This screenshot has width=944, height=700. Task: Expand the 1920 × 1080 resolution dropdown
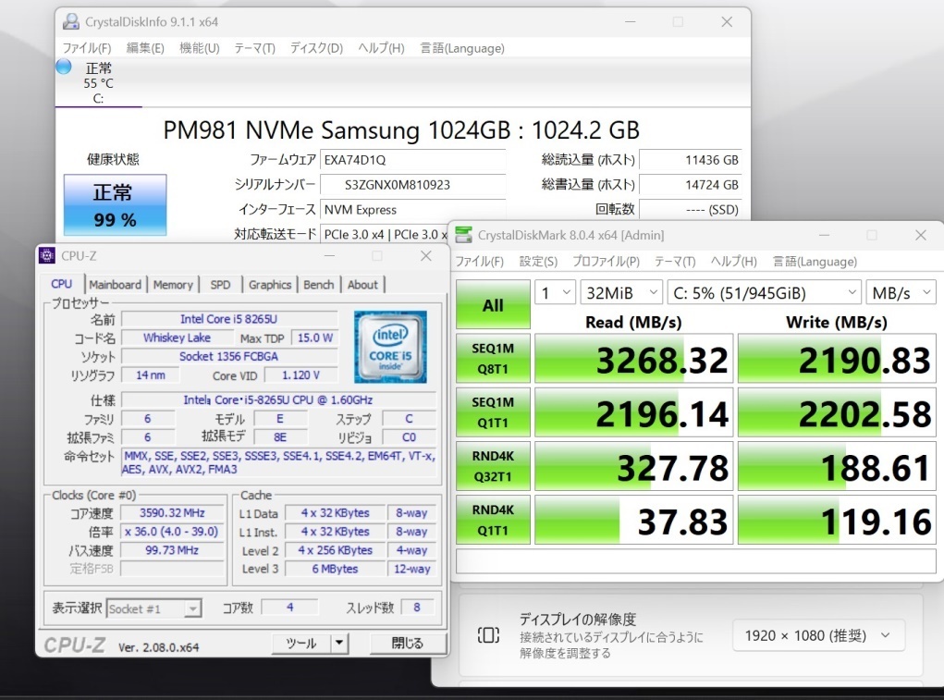tap(818, 635)
